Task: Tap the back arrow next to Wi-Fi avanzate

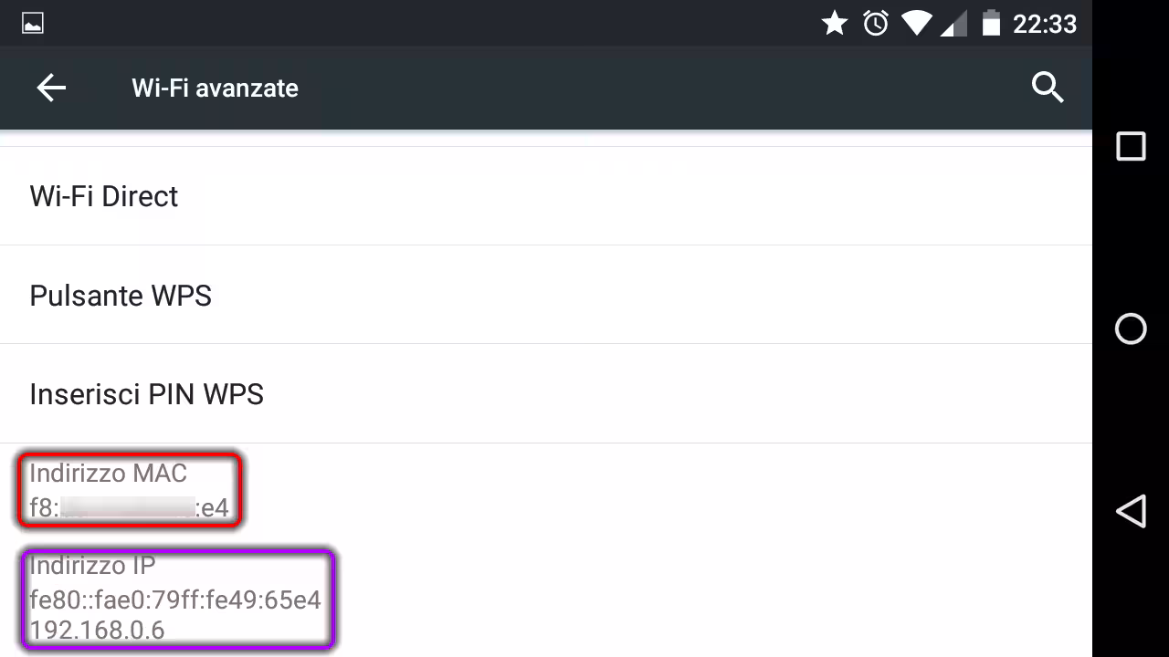Action: coord(51,88)
